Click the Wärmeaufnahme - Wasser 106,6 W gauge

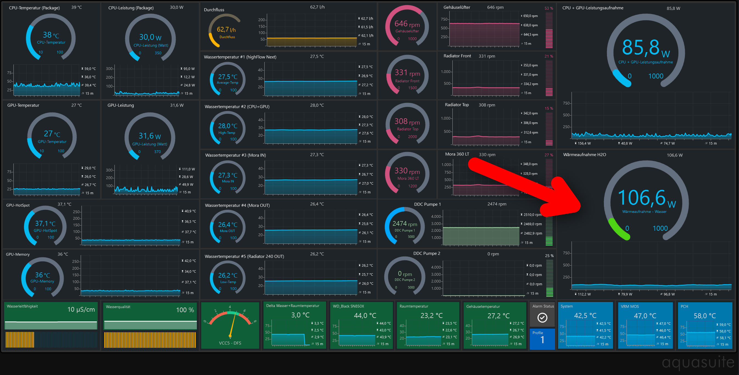[x=646, y=201]
